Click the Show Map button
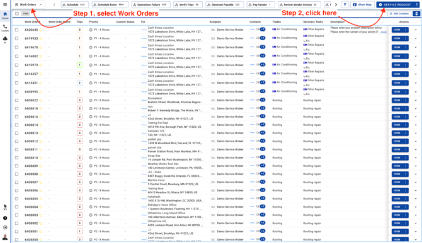This screenshot has height=243, width=422. pyautogui.click(x=362, y=4)
